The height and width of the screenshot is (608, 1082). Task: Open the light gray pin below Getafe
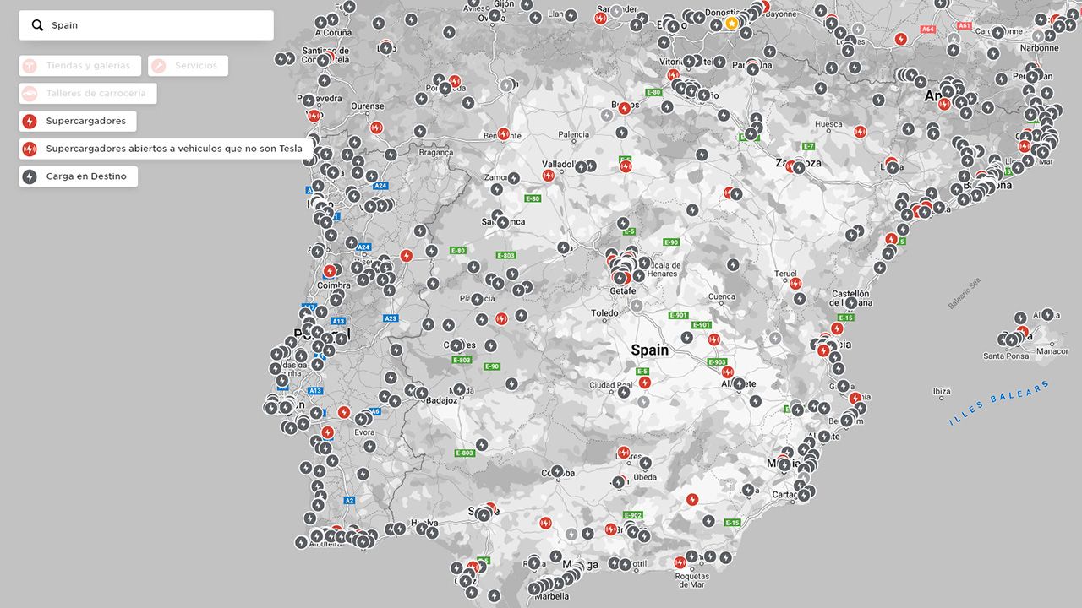pos(636,306)
